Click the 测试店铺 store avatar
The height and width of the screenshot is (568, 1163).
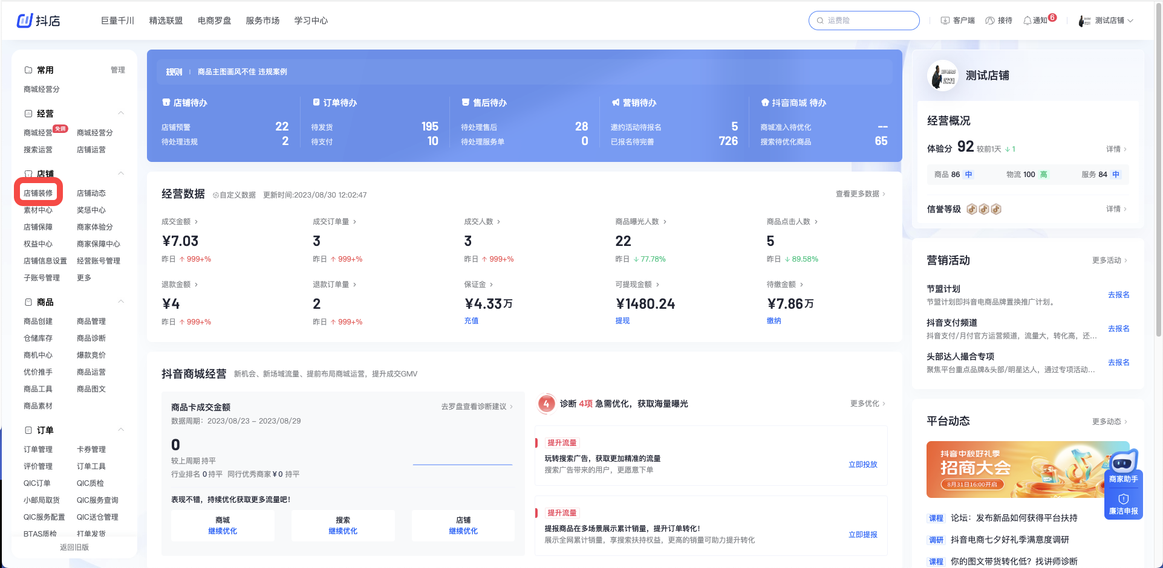[942, 76]
